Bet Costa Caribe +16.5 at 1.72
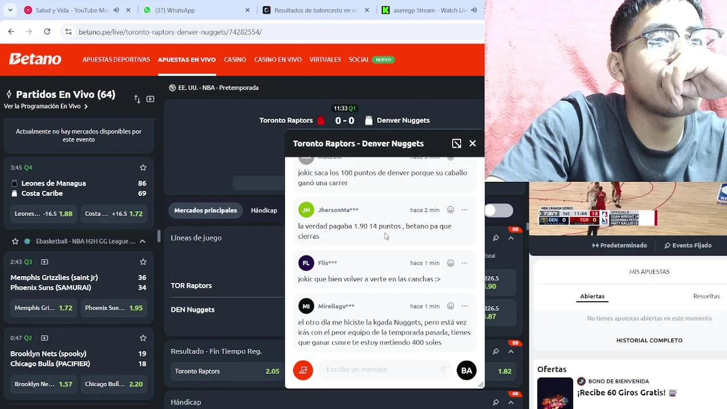Screen dimensions: 727x409 click(x=114, y=214)
